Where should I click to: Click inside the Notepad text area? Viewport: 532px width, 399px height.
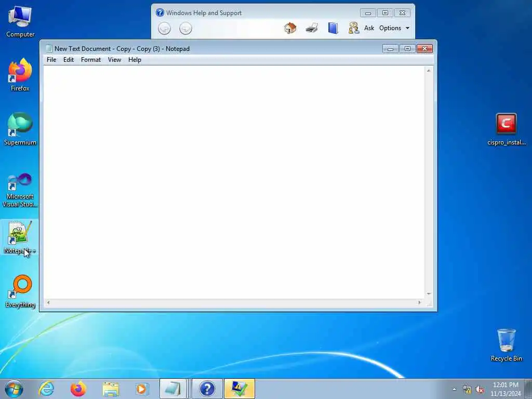234,182
